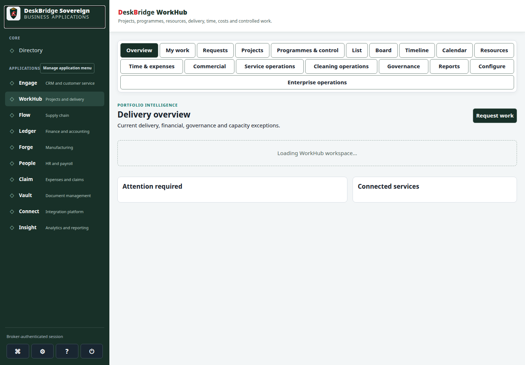Click the 'Broker-authenticated session' status text

[35, 337]
